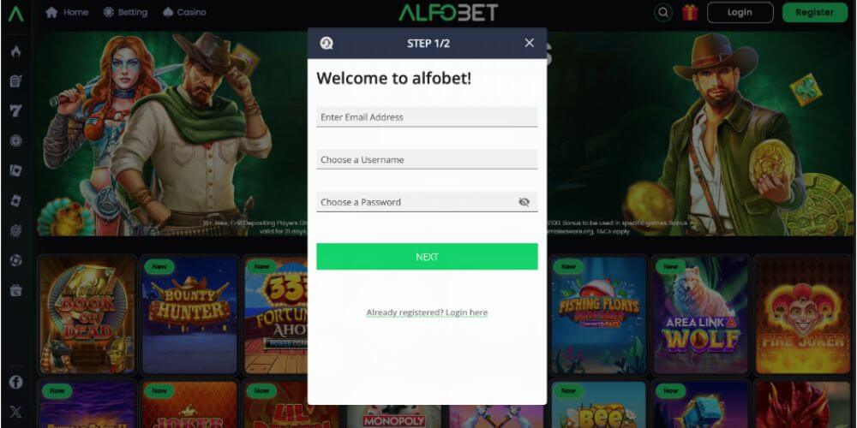Open the Betting menu item
Screen dimensions: 857x428
tap(126, 12)
